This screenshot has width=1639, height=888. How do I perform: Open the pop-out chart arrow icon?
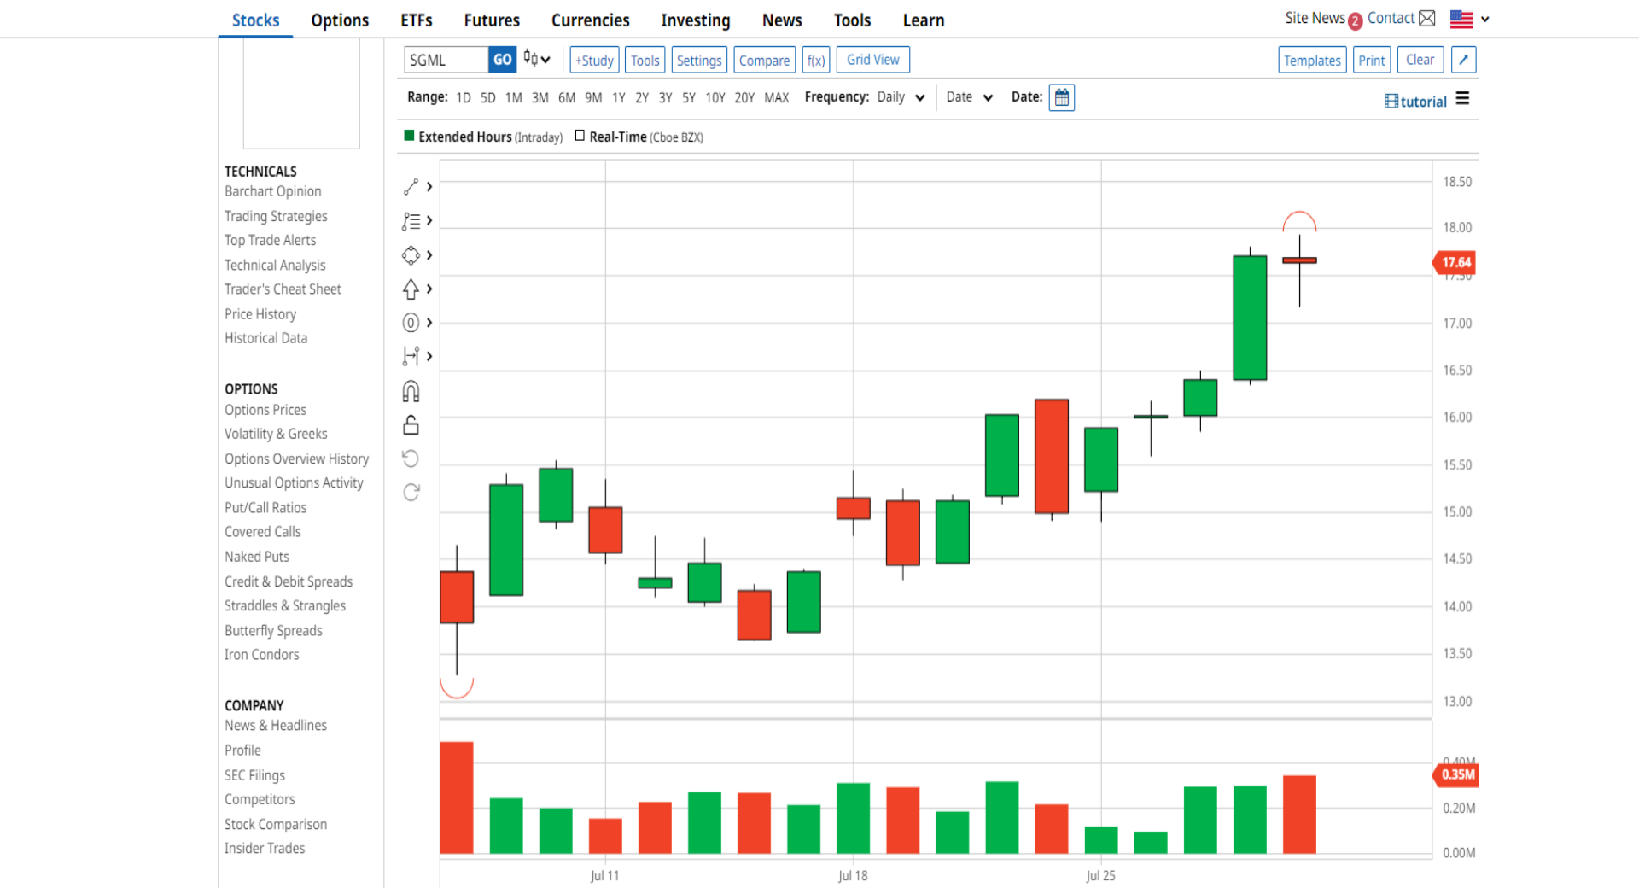pyautogui.click(x=1463, y=60)
